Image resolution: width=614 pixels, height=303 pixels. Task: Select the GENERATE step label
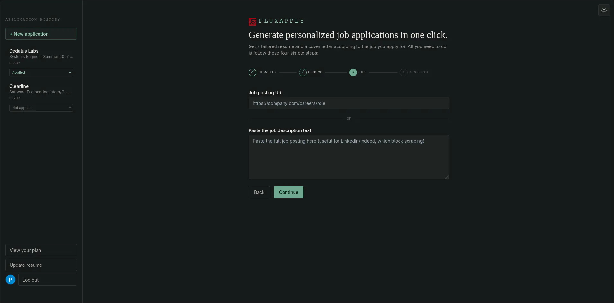(418, 72)
